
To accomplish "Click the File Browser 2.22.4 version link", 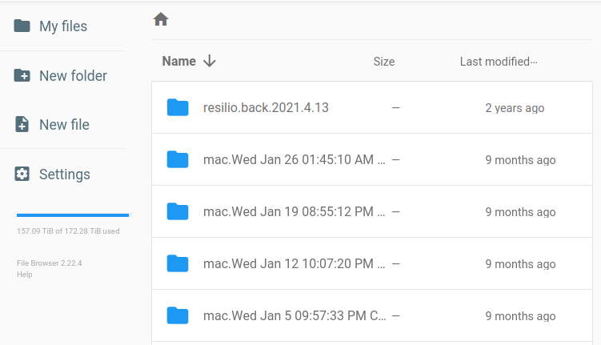I will click(50, 263).
